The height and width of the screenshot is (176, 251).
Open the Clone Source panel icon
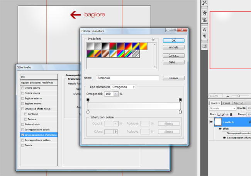pyautogui.click(x=204, y=20)
